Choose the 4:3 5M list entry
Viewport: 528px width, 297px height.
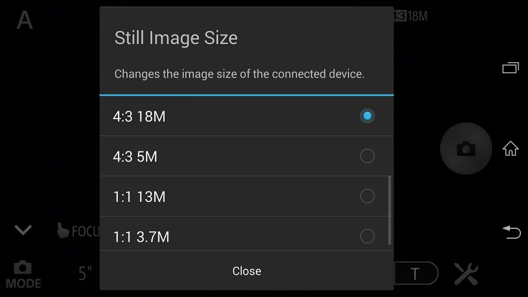[x=246, y=156]
